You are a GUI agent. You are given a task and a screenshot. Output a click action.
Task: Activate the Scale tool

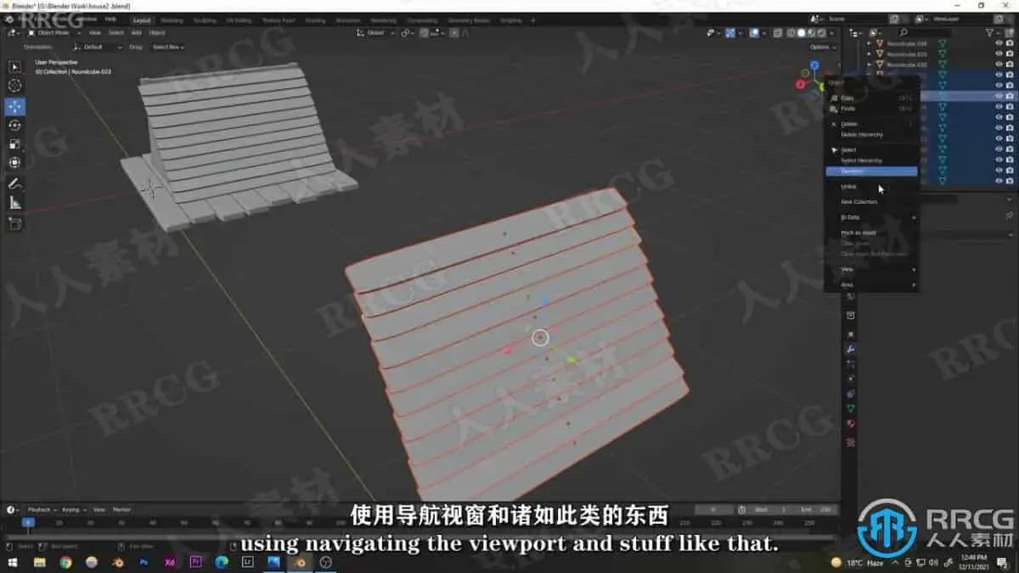[15, 143]
